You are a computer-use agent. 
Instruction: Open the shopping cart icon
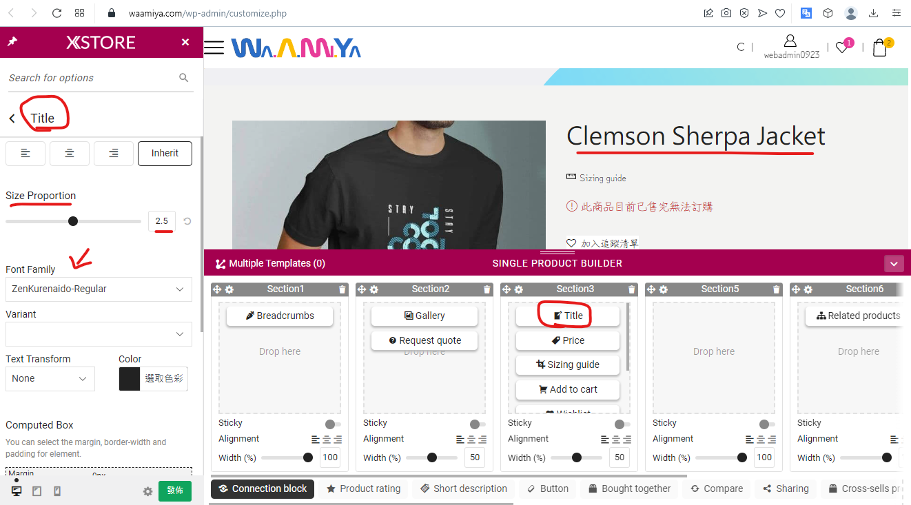[x=879, y=48]
